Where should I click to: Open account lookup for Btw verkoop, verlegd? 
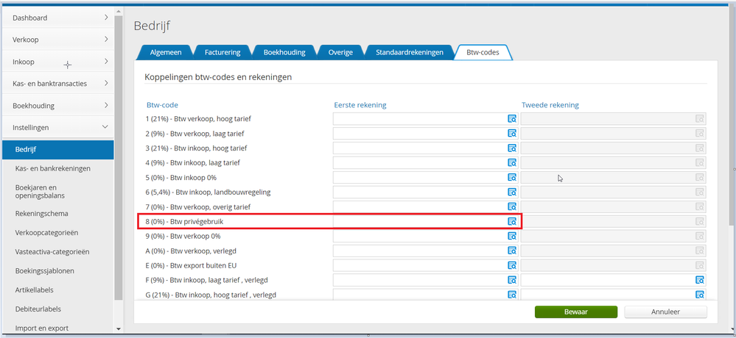point(511,251)
